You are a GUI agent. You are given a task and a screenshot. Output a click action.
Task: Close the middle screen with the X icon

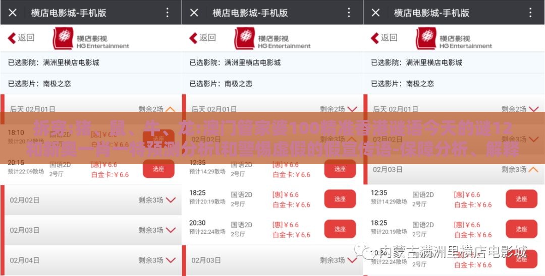[194, 13]
